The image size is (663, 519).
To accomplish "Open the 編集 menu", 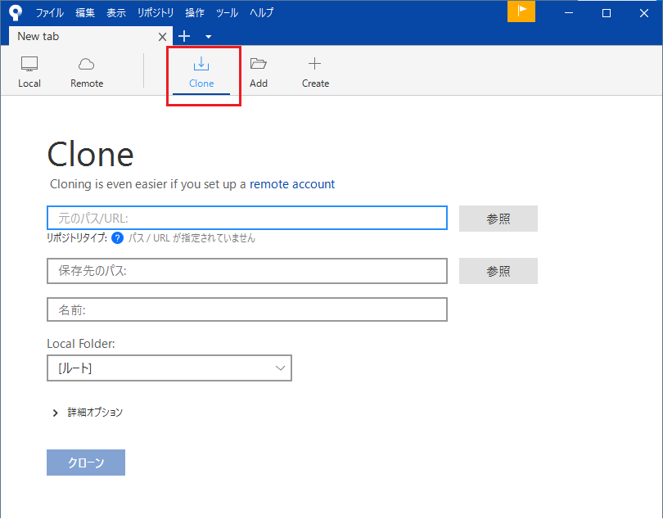I will pyautogui.click(x=85, y=13).
